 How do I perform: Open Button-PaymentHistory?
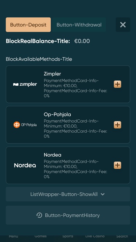tap(68, 215)
